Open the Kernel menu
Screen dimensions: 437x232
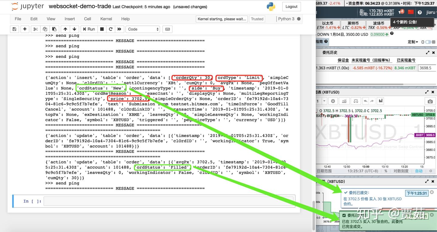pos(106,19)
